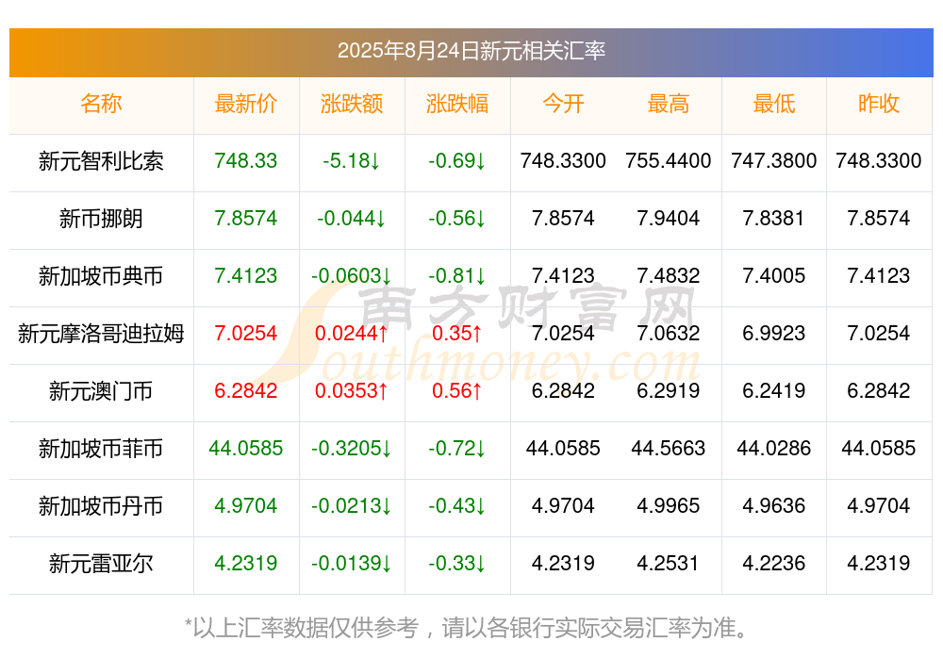Click latest price 748.33 in green
943x658 pixels.
point(246,160)
